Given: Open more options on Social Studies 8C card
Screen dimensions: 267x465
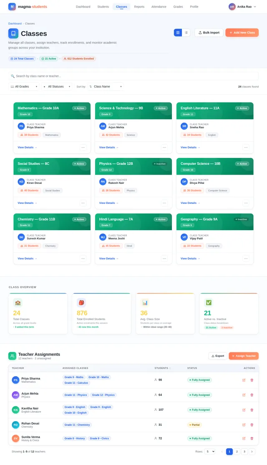Looking at the screenshot, I should [83, 203].
